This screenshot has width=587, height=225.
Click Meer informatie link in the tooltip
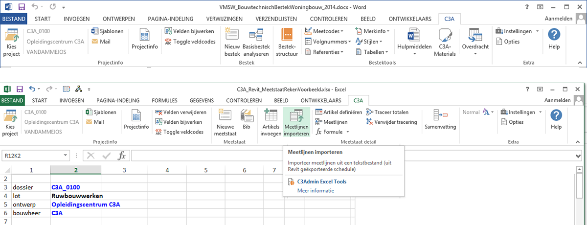pos(316,191)
